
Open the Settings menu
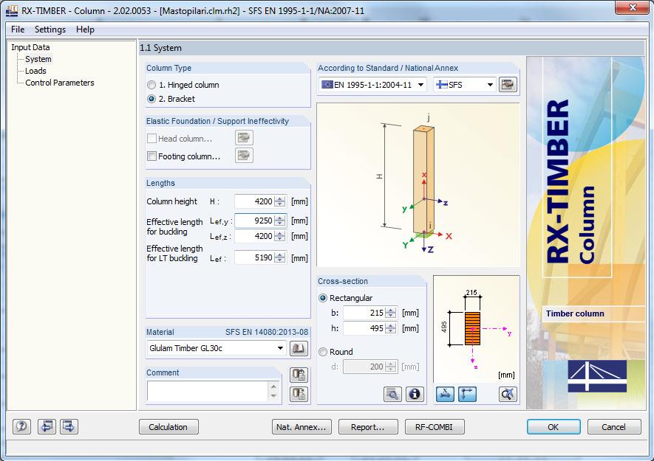pos(50,30)
